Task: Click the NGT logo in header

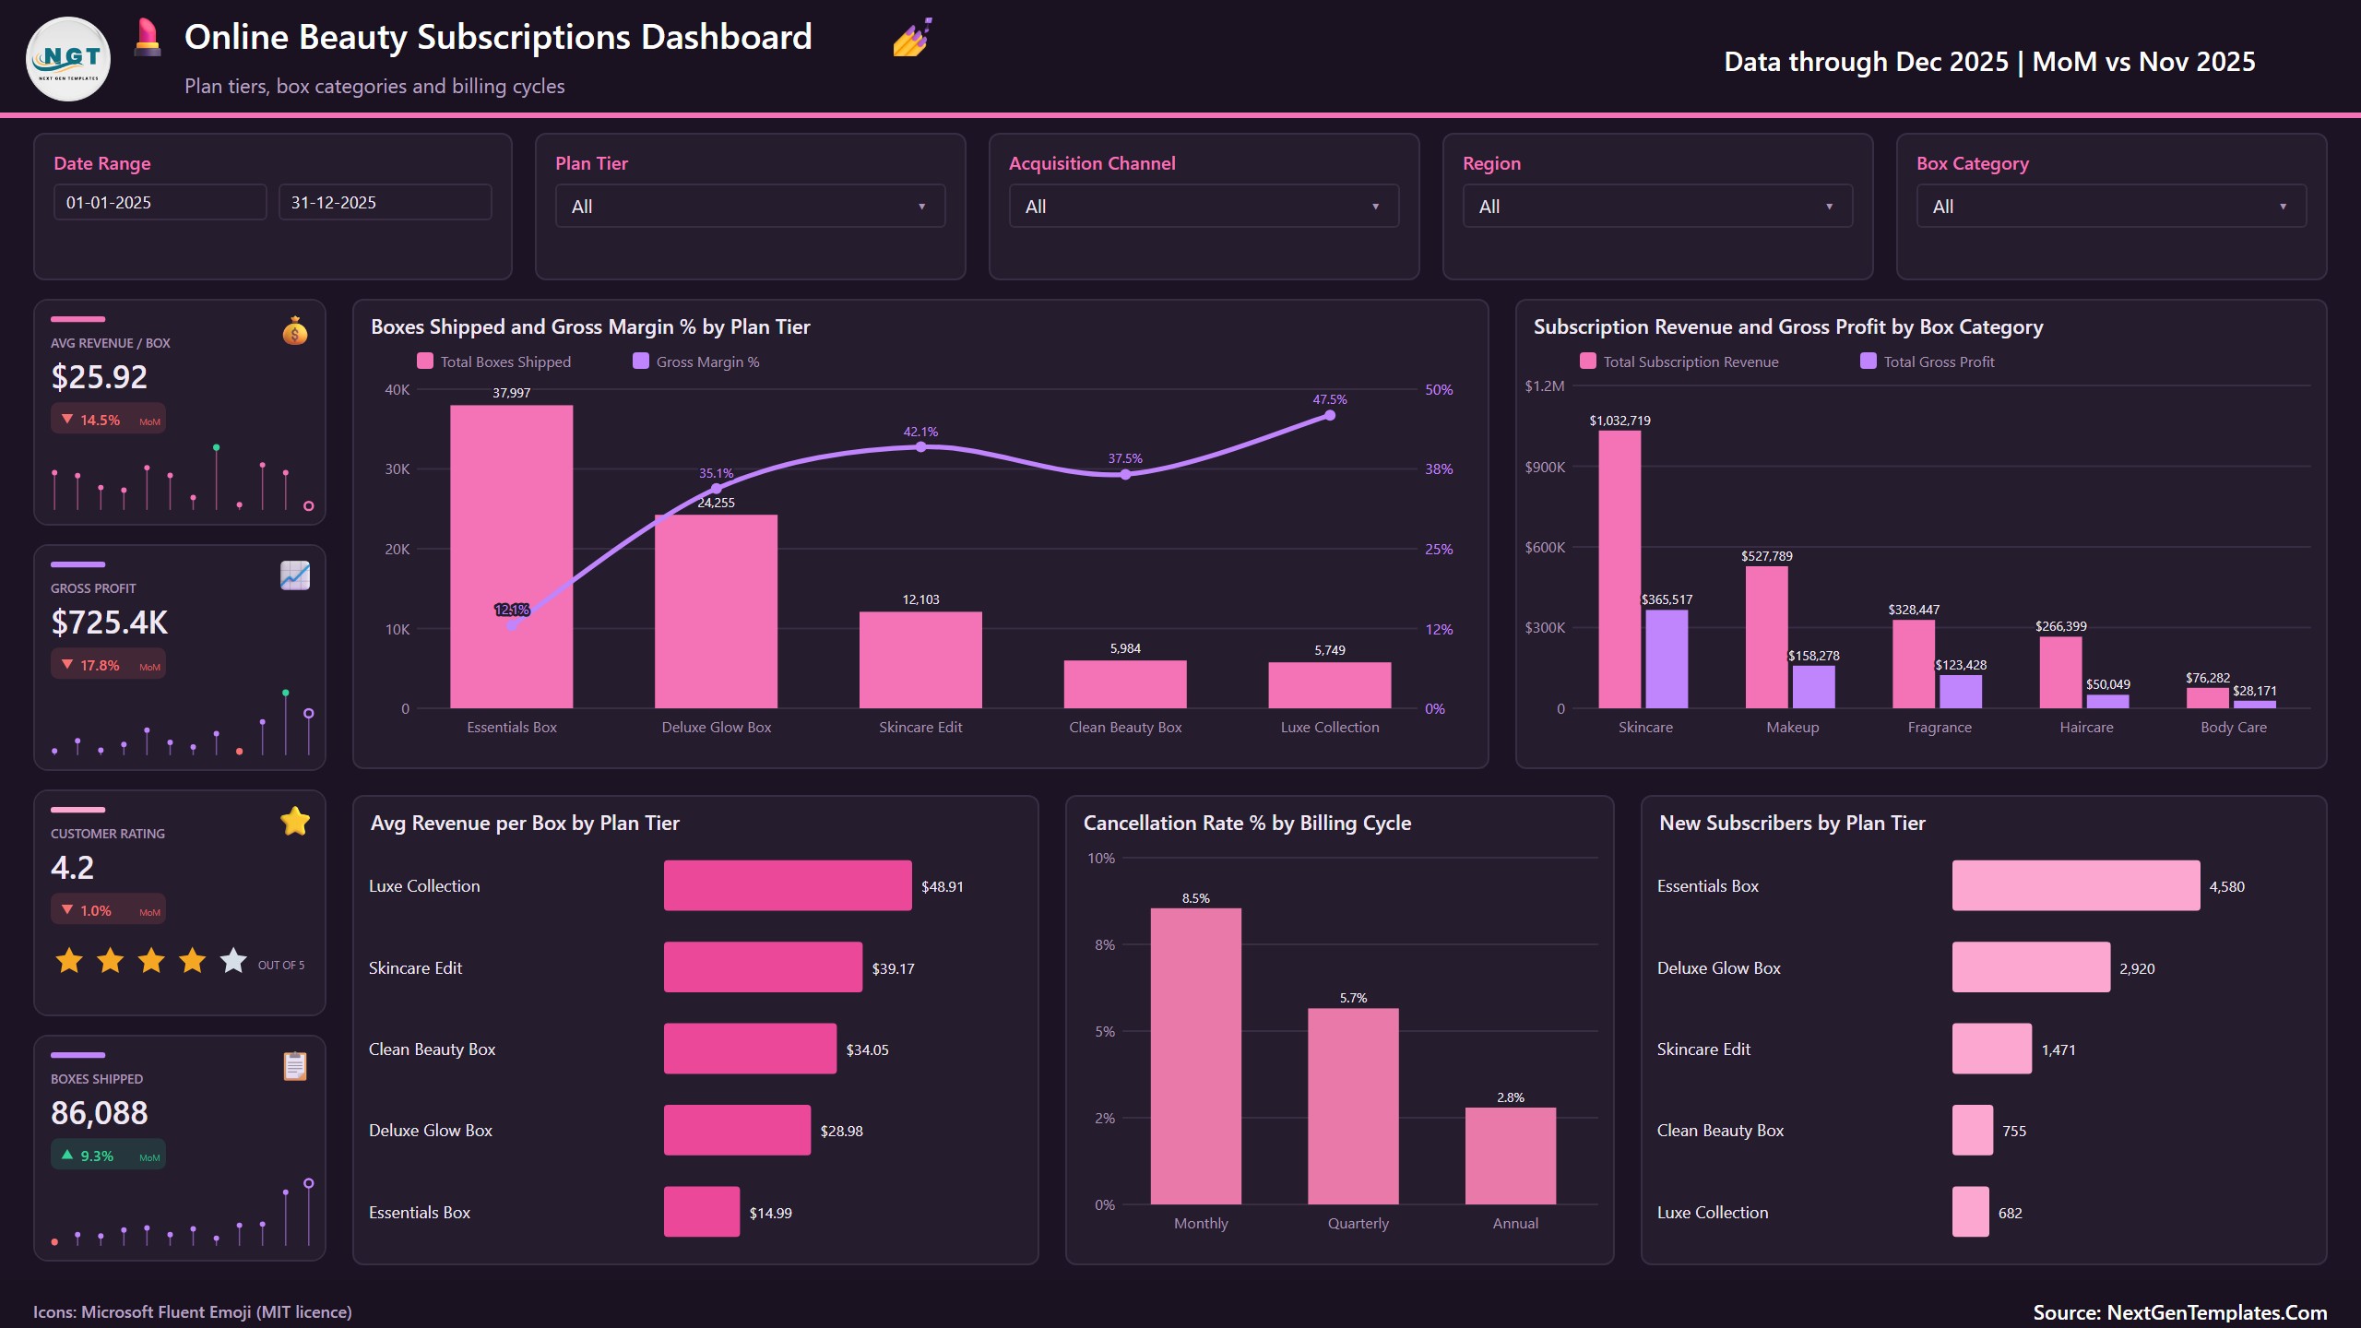Action: point(68,59)
